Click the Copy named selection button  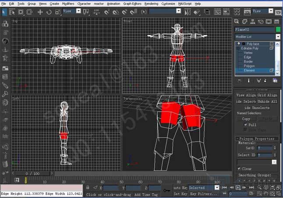tap(246, 119)
